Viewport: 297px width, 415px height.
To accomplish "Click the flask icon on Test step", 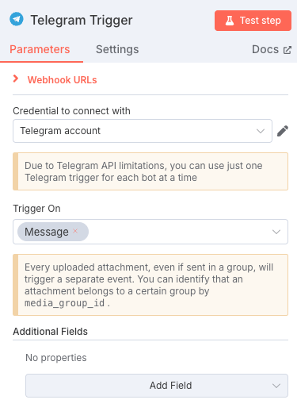I will pos(230,21).
